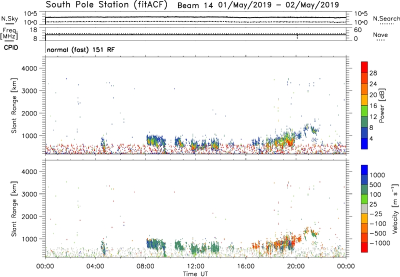Click the '18' frequency axis tick

[33, 30]
